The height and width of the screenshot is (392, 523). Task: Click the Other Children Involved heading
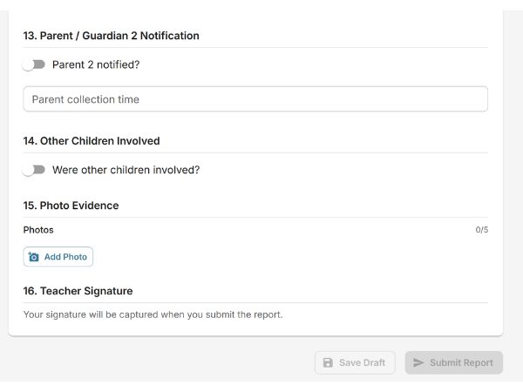99,140
